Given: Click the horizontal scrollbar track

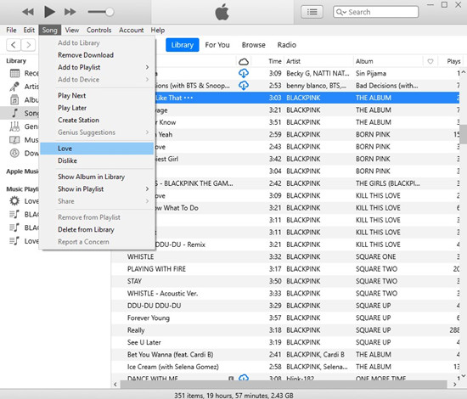Looking at the screenshot, I should click(284, 384).
